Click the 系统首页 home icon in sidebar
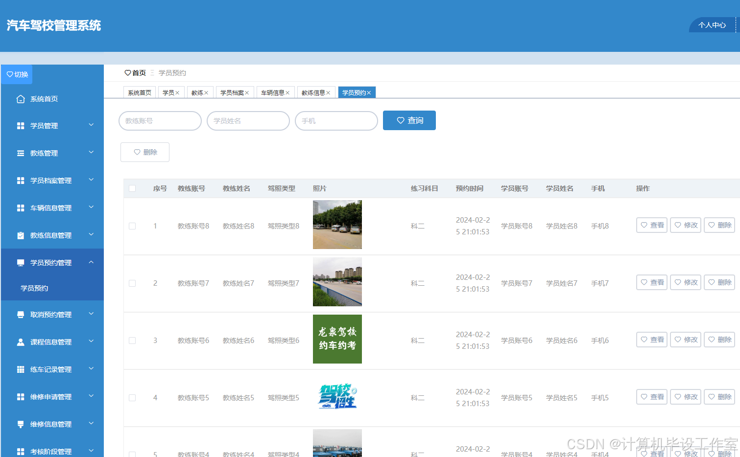This screenshot has width=740, height=457. coord(21,99)
